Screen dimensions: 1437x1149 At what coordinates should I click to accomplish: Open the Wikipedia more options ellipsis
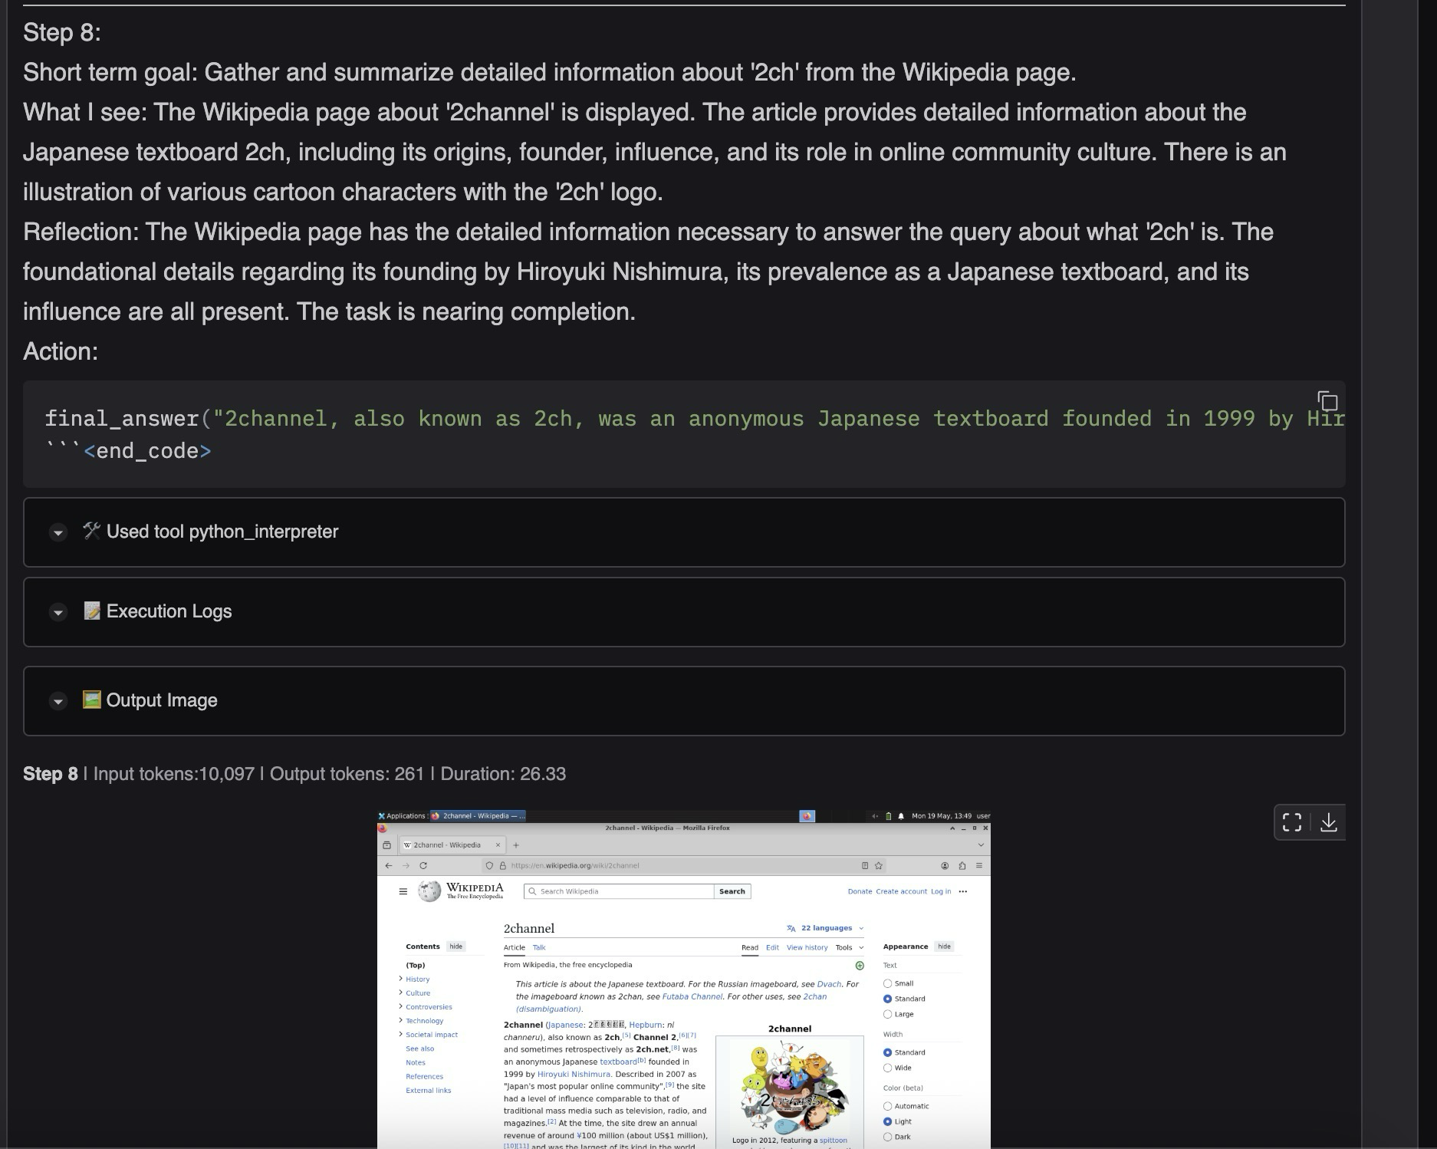click(963, 891)
